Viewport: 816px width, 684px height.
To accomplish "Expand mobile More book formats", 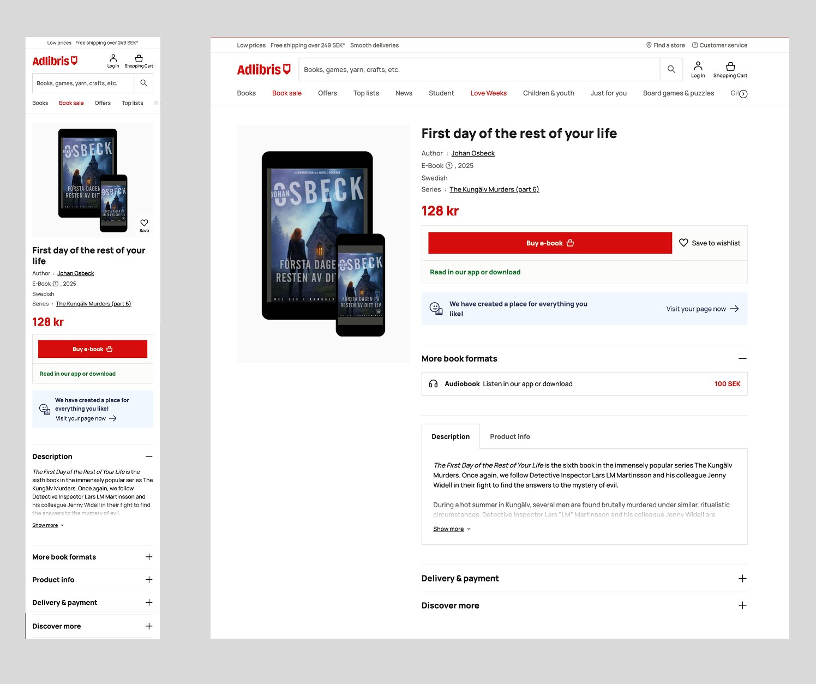I will point(149,557).
